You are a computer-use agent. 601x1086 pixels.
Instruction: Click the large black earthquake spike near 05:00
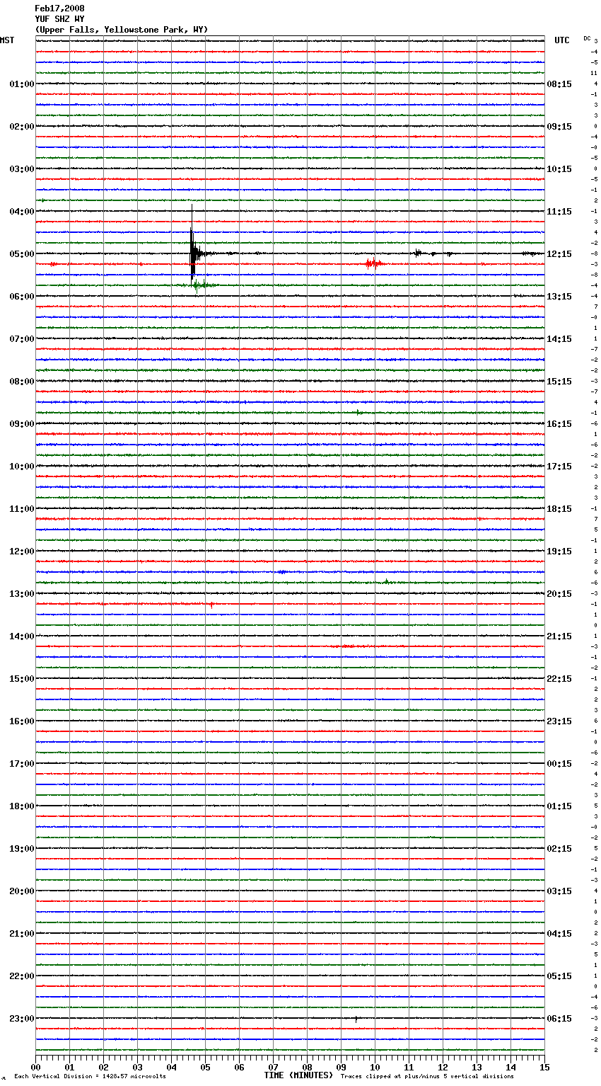pos(192,244)
